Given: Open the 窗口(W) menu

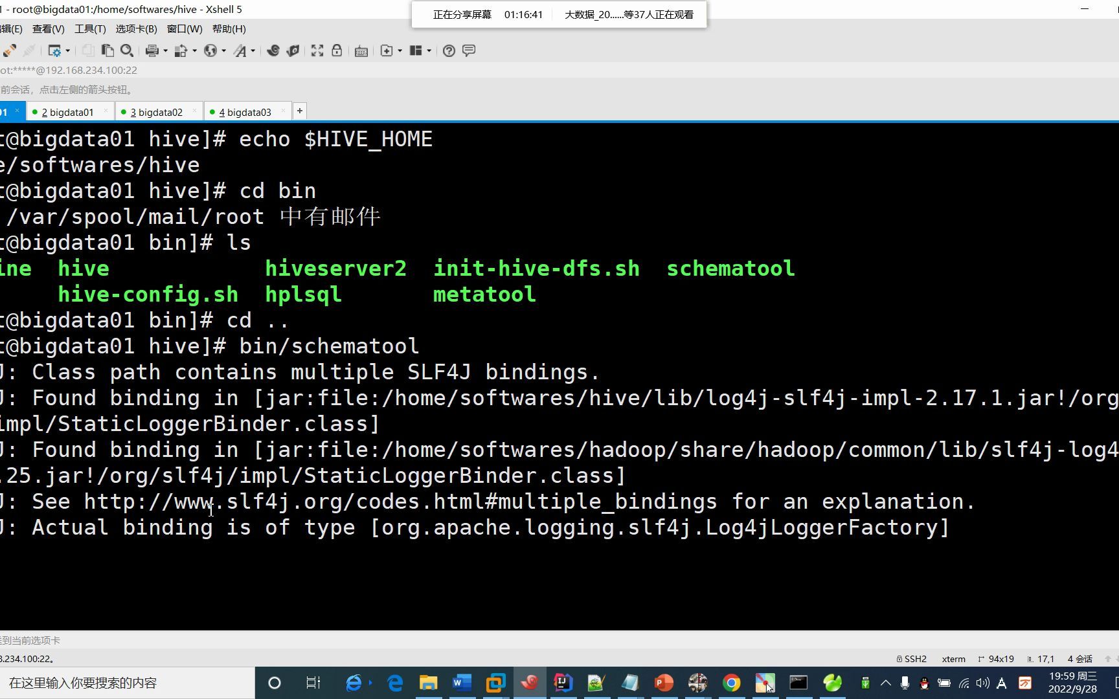Looking at the screenshot, I should 185,29.
